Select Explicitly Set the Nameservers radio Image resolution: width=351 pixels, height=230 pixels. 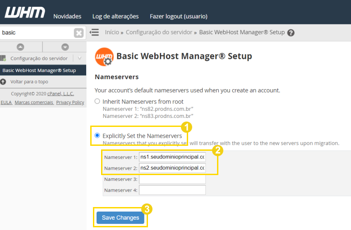tap(97, 135)
